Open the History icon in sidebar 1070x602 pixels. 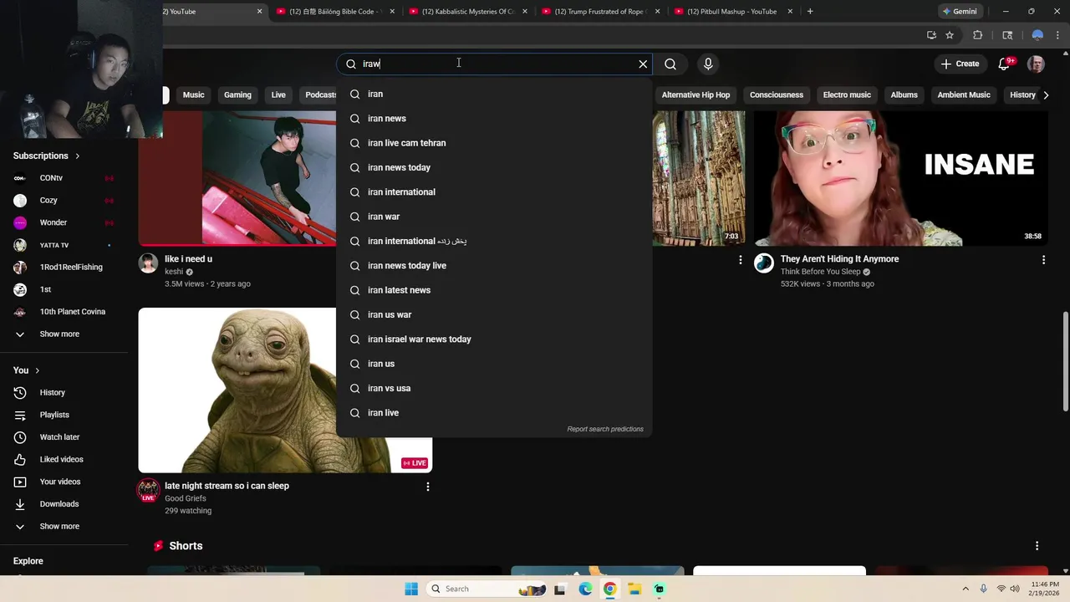coord(20,393)
